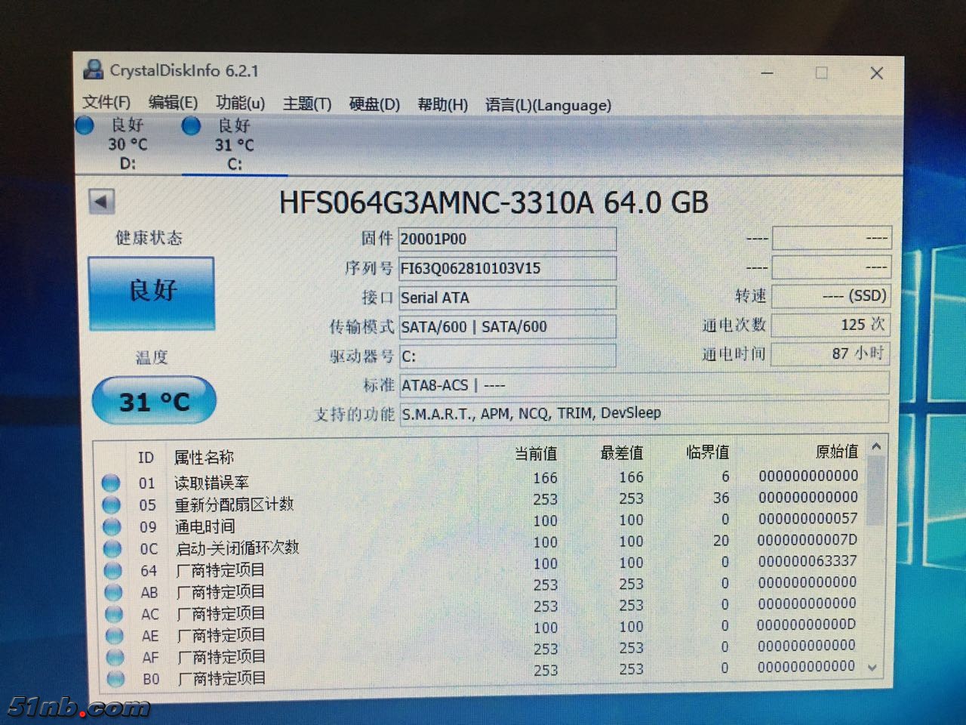Open the 语言(L)(Language) menu

[548, 105]
